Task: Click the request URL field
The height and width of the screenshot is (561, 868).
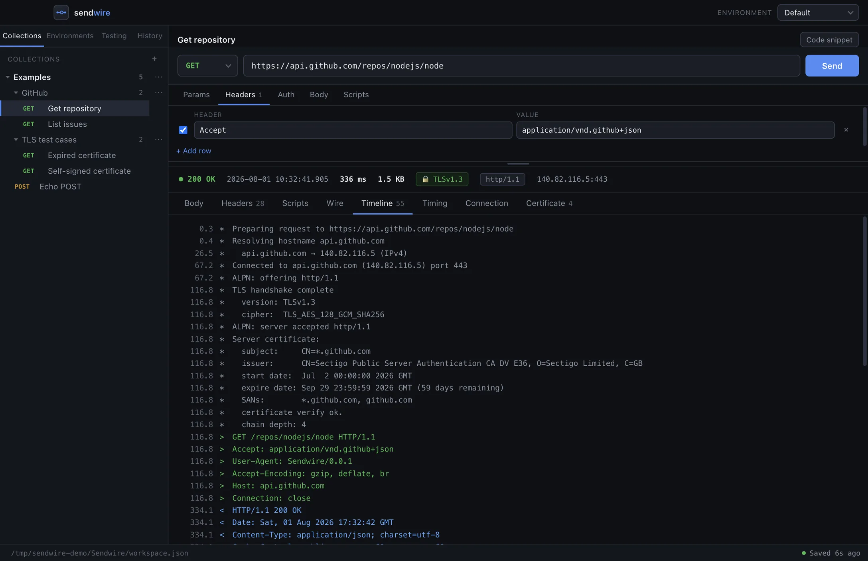Action: (x=521, y=66)
